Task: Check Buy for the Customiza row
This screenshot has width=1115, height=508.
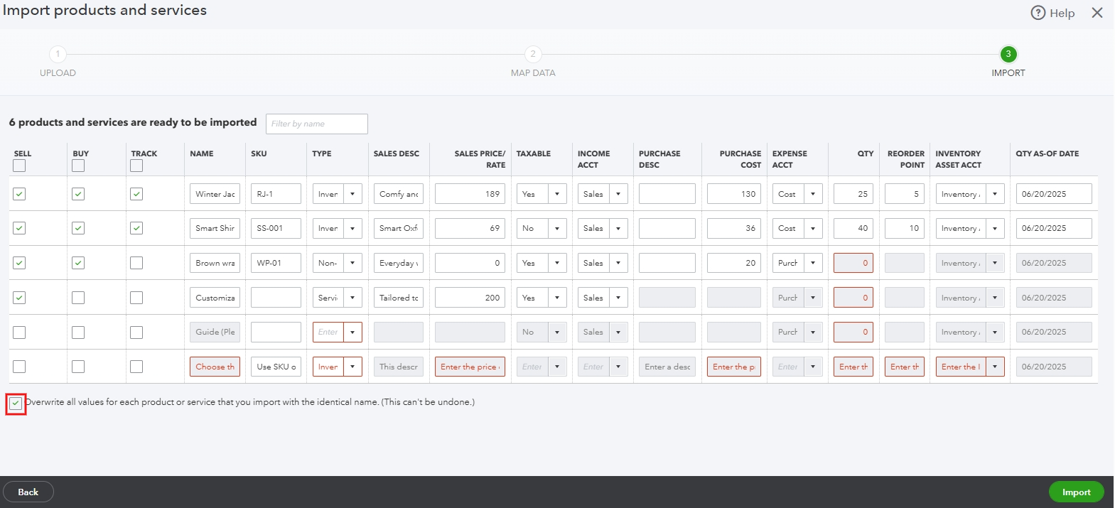Action: pyautogui.click(x=78, y=298)
